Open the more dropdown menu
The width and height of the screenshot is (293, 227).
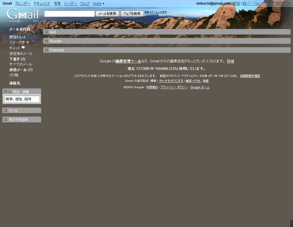pos(98,3)
